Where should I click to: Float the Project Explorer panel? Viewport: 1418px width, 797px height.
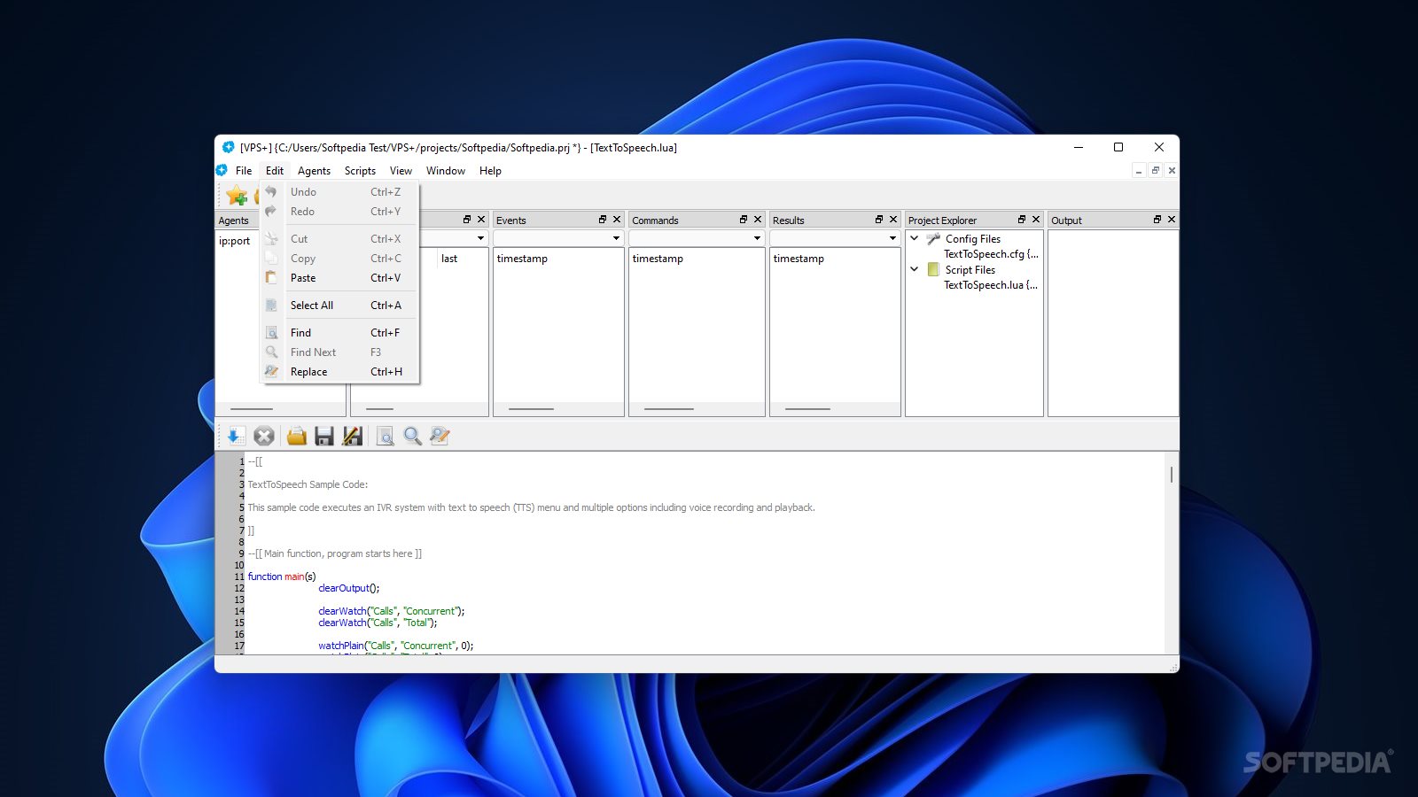pyautogui.click(x=1022, y=220)
